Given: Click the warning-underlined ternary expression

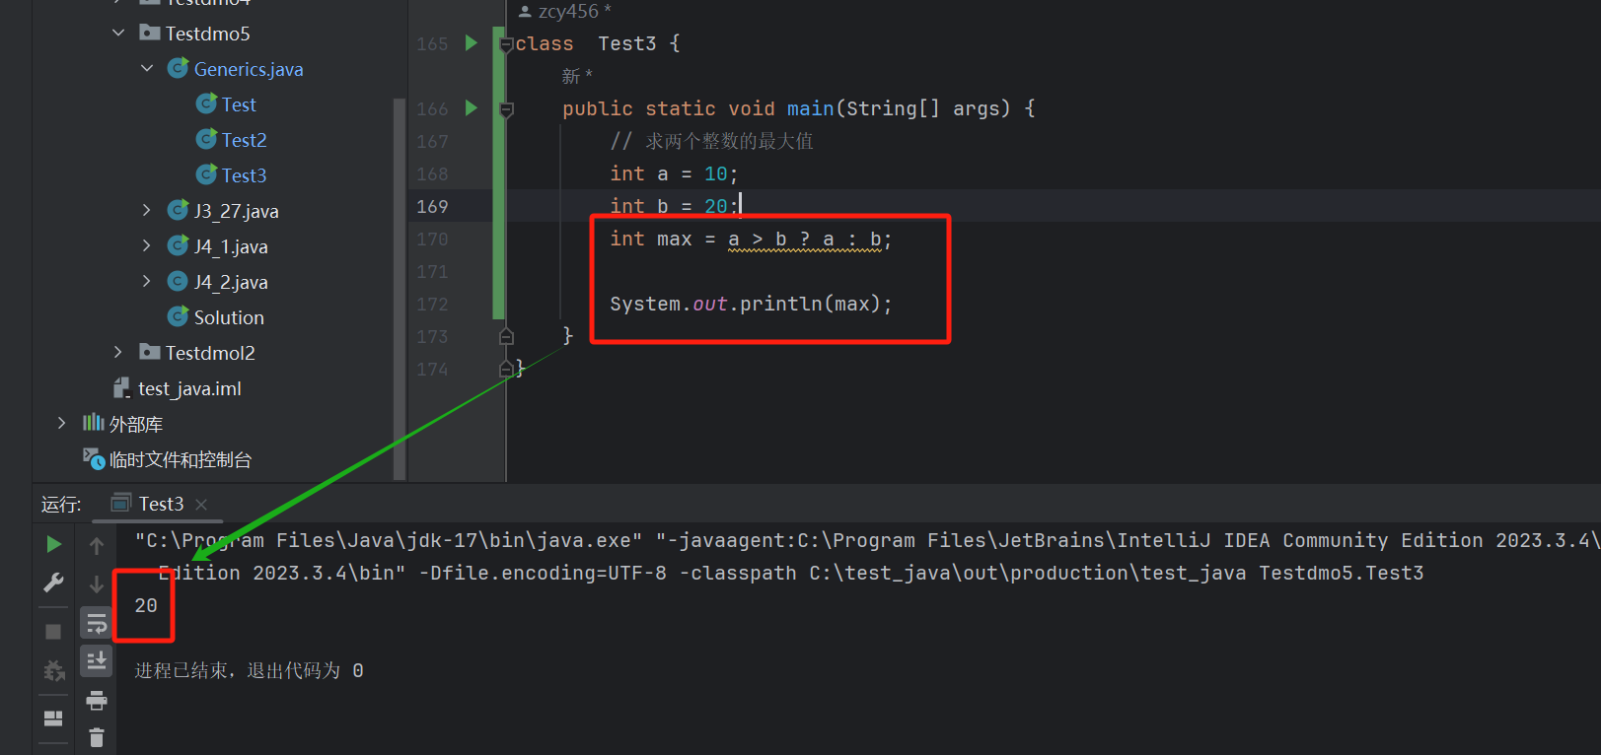Looking at the screenshot, I should tap(805, 240).
